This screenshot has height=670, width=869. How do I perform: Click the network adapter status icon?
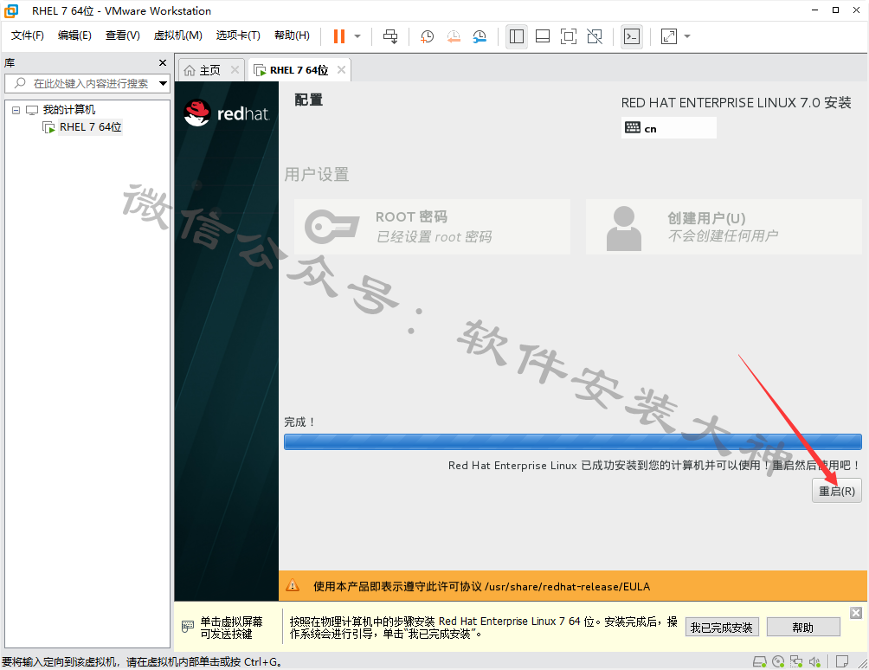click(796, 661)
